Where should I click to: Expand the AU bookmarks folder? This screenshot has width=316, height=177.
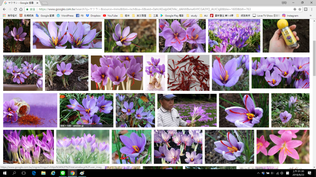coord(204,15)
